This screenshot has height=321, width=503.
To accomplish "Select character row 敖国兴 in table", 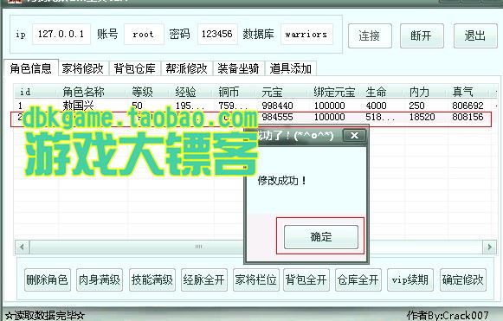I will point(254,106).
